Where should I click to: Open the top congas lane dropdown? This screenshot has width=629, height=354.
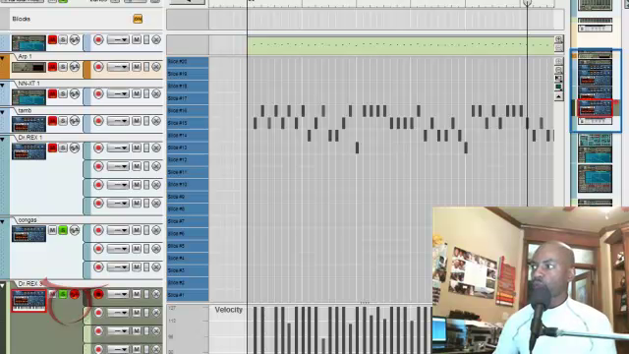pyautogui.click(x=118, y=230)
